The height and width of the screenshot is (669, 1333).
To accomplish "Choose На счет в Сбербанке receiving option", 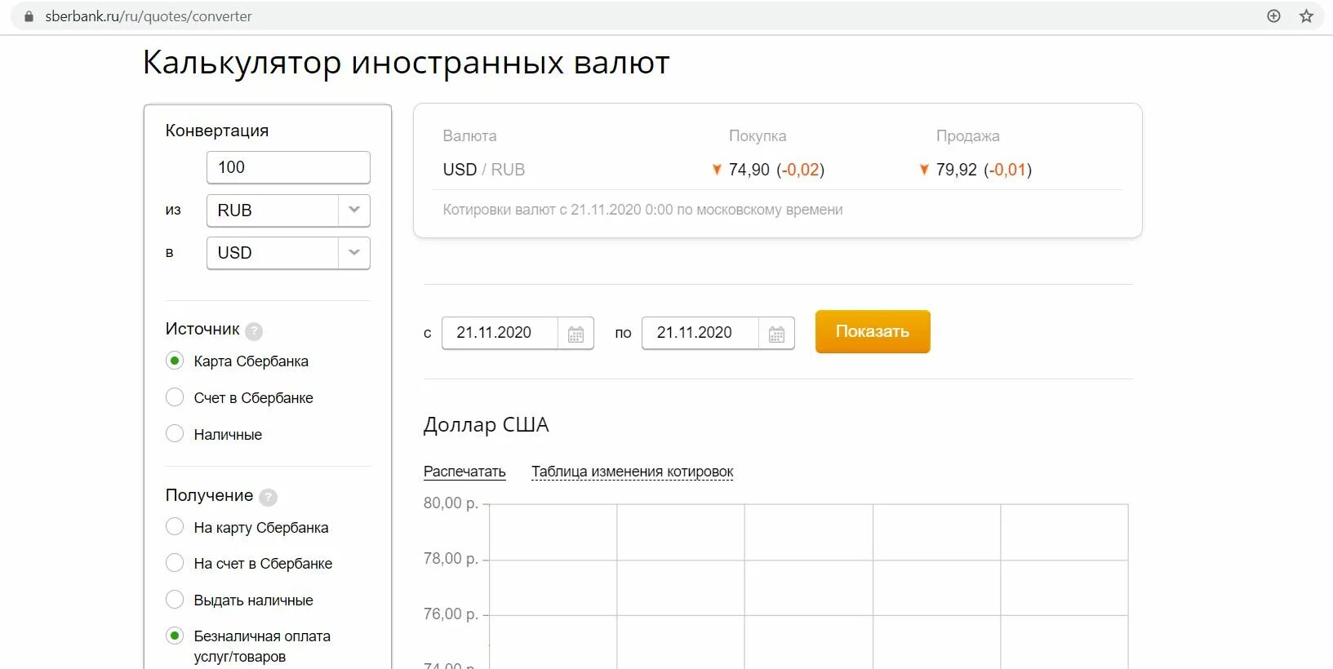I will [175, 563].
